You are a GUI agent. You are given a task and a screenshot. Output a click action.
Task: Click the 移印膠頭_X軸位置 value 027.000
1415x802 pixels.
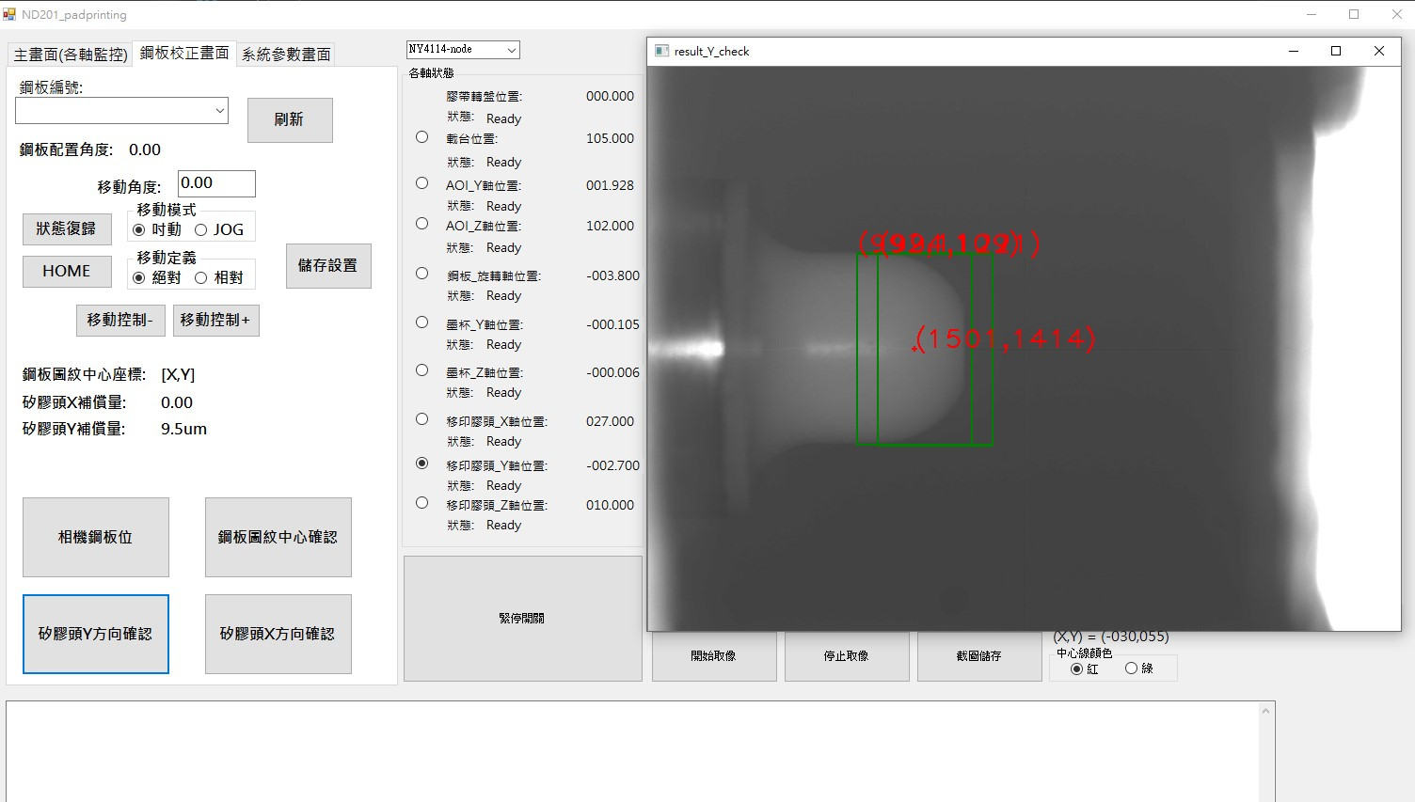coord(610,421)
